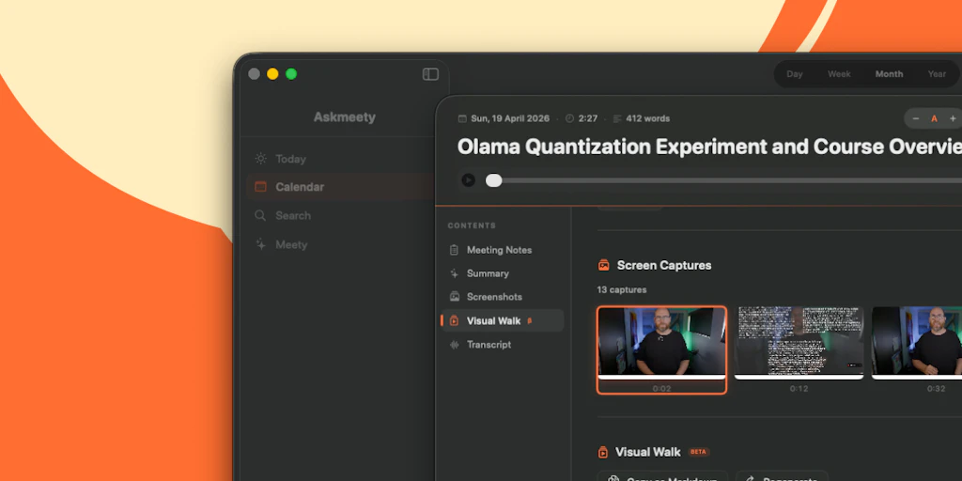Increase font size with plus button
This screenshot has width=962, height=481.
[x=953, y=118]
